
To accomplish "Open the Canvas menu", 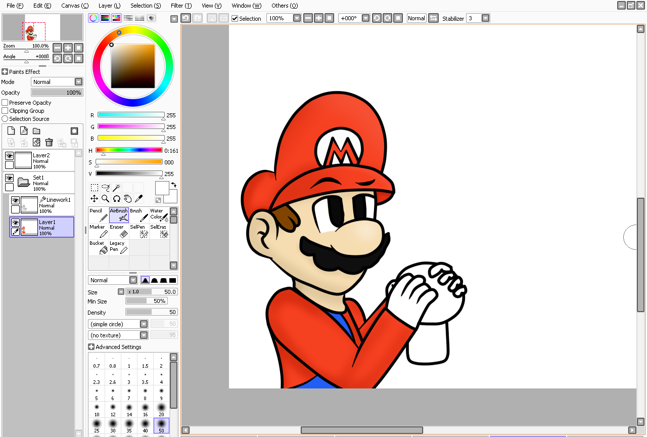I will (74, 6).
